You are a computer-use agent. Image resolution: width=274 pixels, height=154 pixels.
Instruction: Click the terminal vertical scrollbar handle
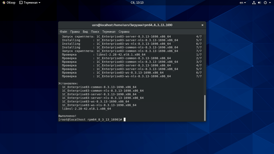click(205, 107)
